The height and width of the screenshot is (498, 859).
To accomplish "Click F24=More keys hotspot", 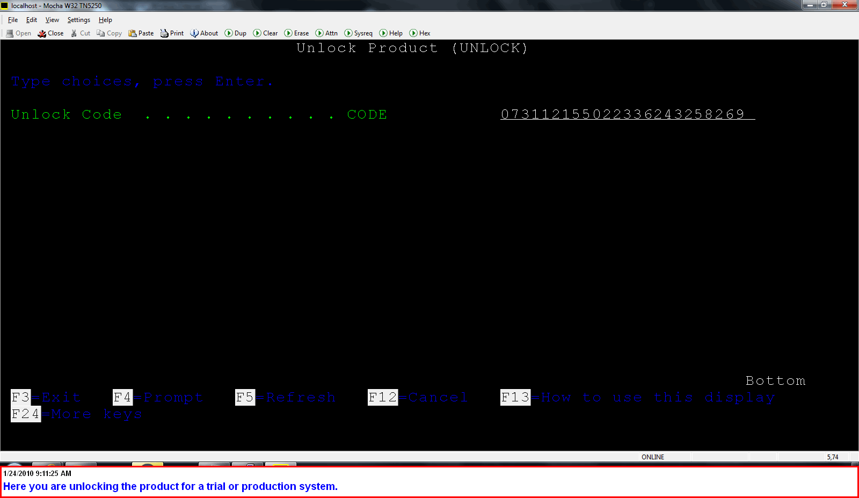I will [x=76, y=414].
